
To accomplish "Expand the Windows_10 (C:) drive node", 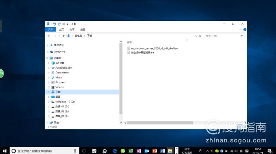I will point(49,102).
